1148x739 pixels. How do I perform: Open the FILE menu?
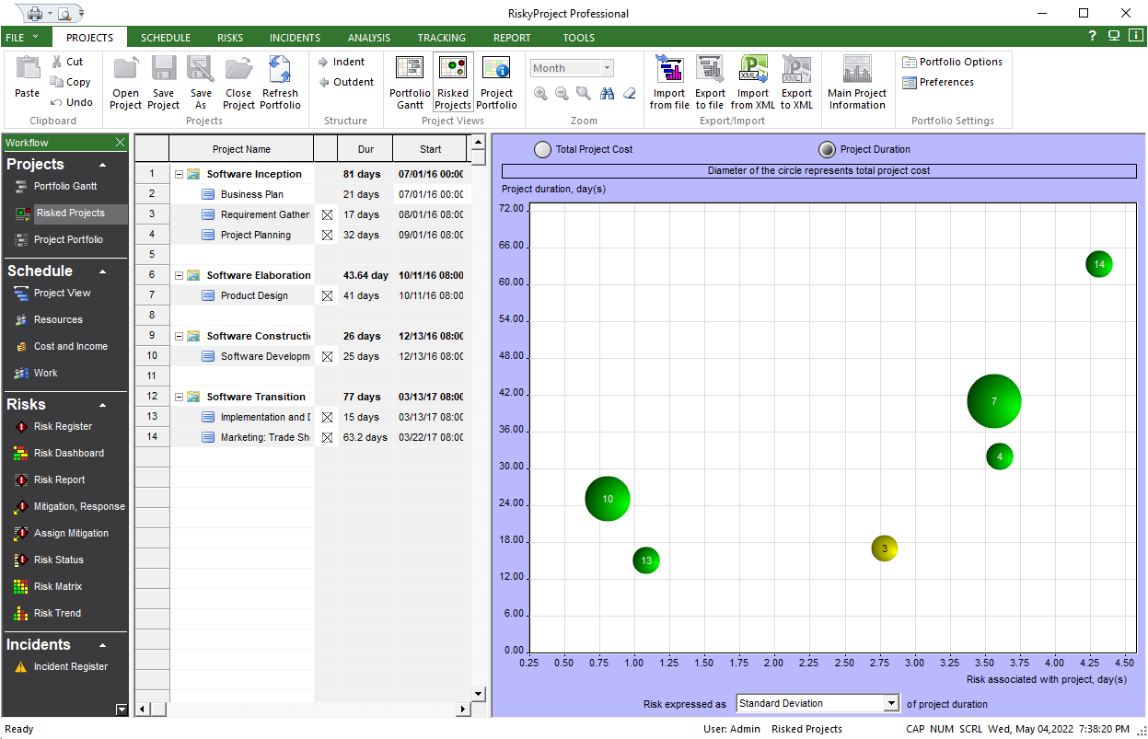click(x=22, y=38)
